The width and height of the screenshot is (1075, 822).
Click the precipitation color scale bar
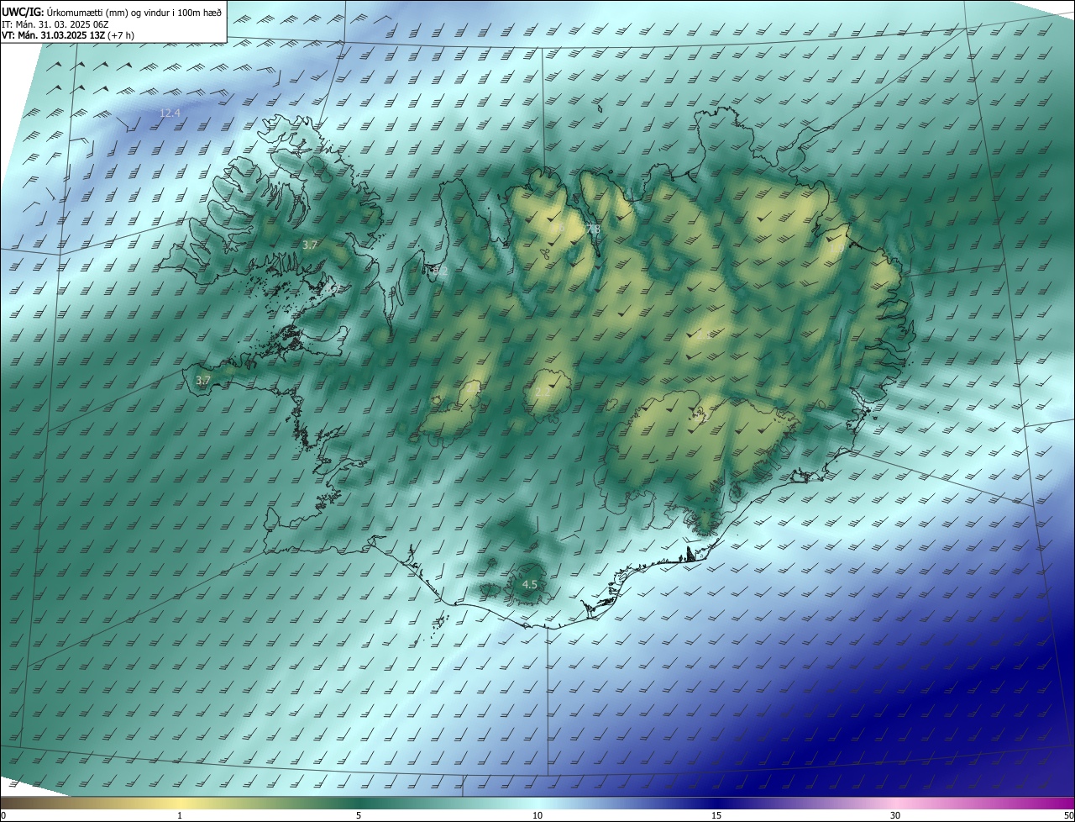pyautogui.click(x=537, y=804)
